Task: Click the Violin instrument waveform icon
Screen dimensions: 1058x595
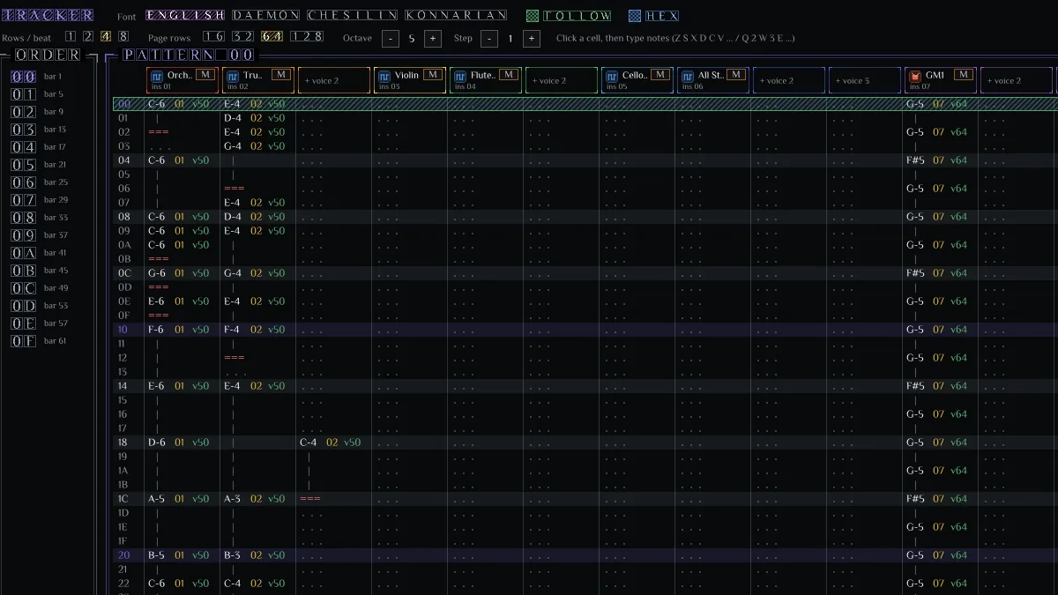Action: (384, 76)
